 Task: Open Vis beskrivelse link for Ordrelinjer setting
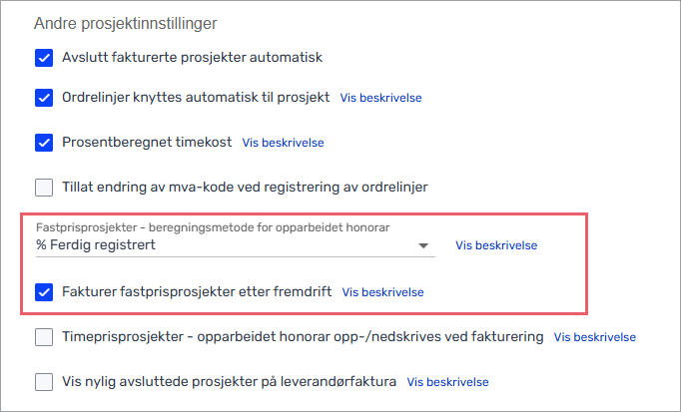380,99
